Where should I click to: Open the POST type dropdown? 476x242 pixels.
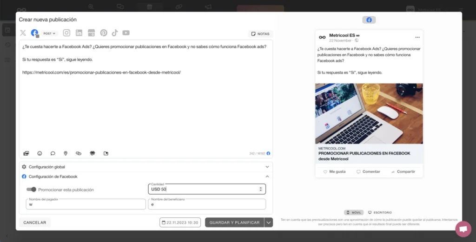[x=49, y=33]
